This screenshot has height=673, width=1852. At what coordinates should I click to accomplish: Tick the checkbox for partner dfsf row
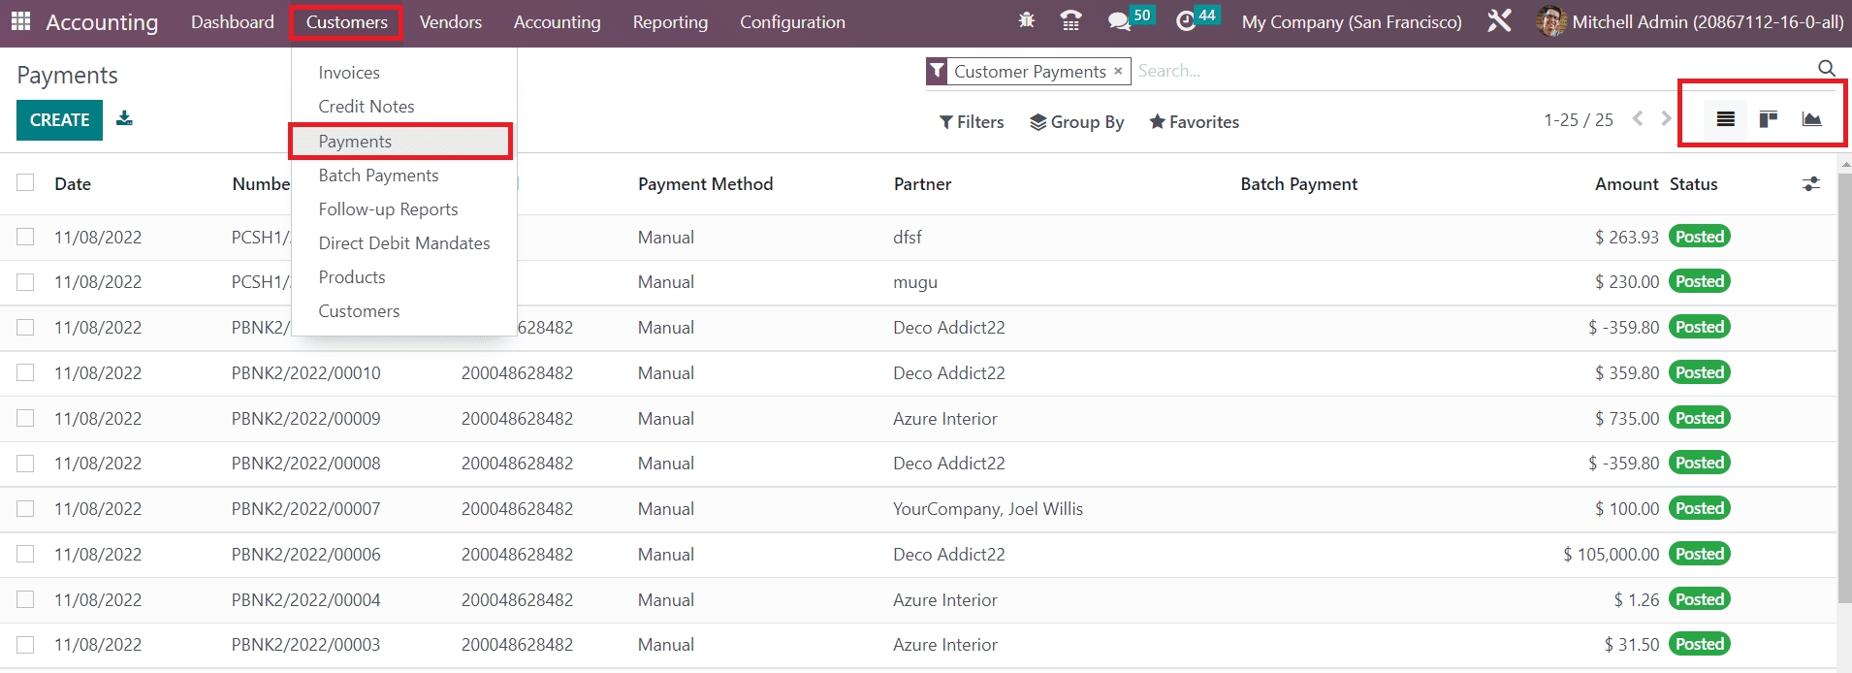tap(25, 237)
